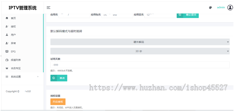Open the 硬件解码 decode mode dropdown
234x111 pixels.
tap(140, 42)
